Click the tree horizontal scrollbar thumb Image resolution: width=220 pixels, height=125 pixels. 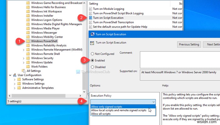coord(38,96)
